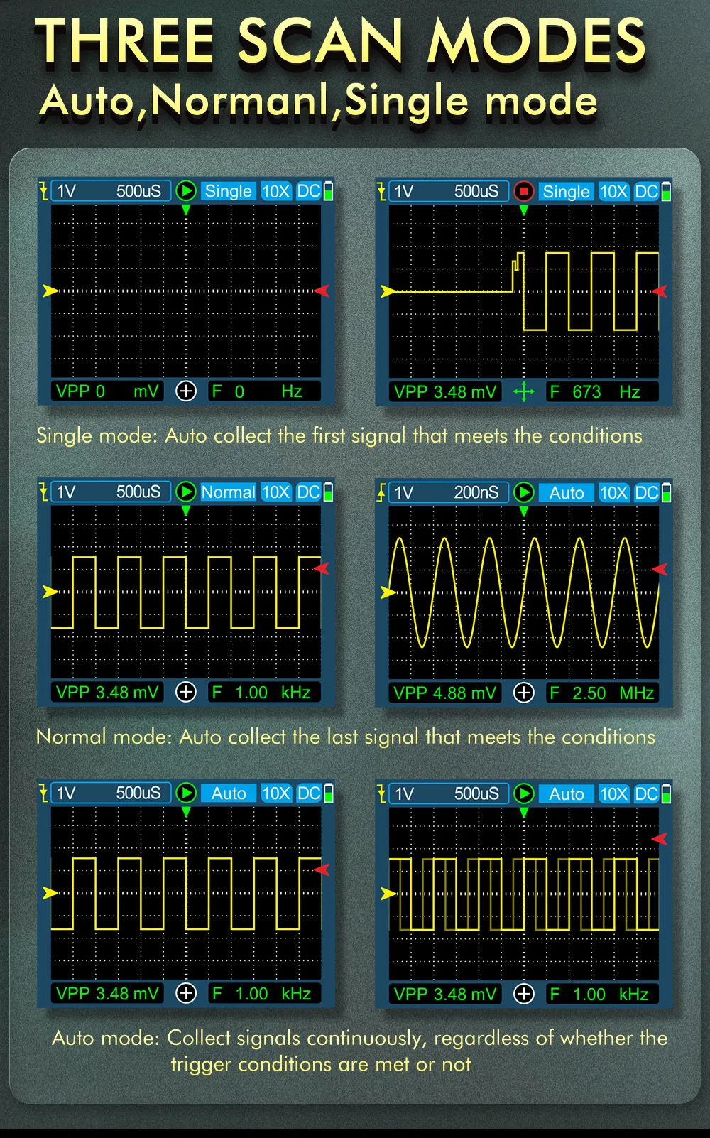Click red trigger level arrow on Normal screen
This screenshot has height=1138, width=710.
click(322, 568)
